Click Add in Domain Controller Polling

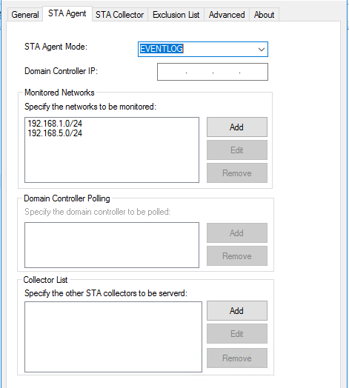point(237,233)
